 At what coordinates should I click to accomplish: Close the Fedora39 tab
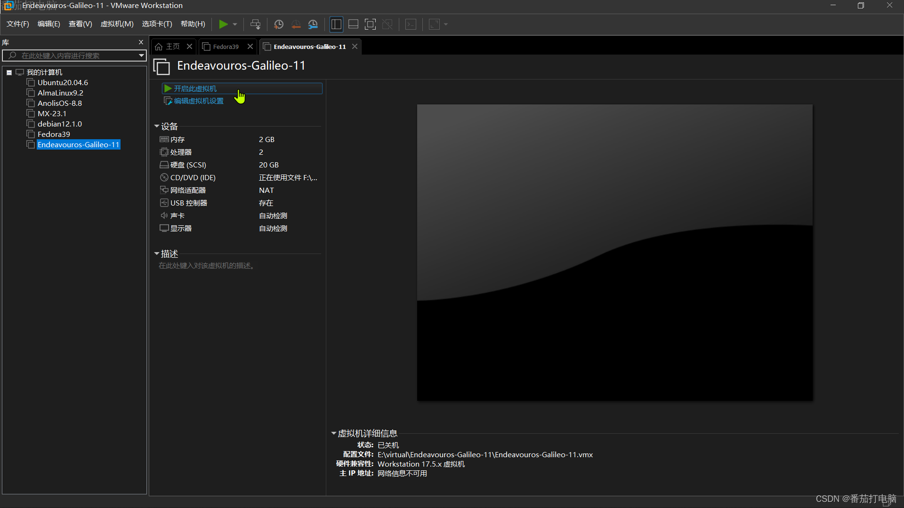tap(250, 47)
